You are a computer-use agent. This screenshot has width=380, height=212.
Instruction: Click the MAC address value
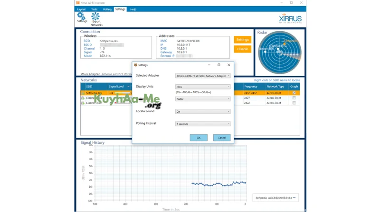(x=188, y=41)
